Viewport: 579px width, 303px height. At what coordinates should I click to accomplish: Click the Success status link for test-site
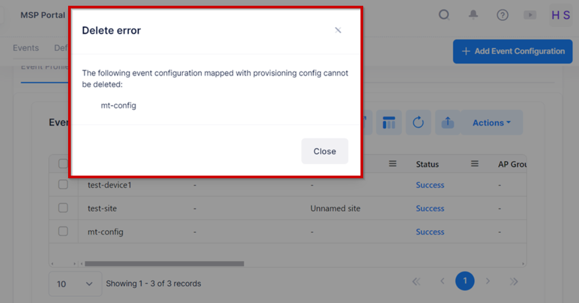[430, 208]
